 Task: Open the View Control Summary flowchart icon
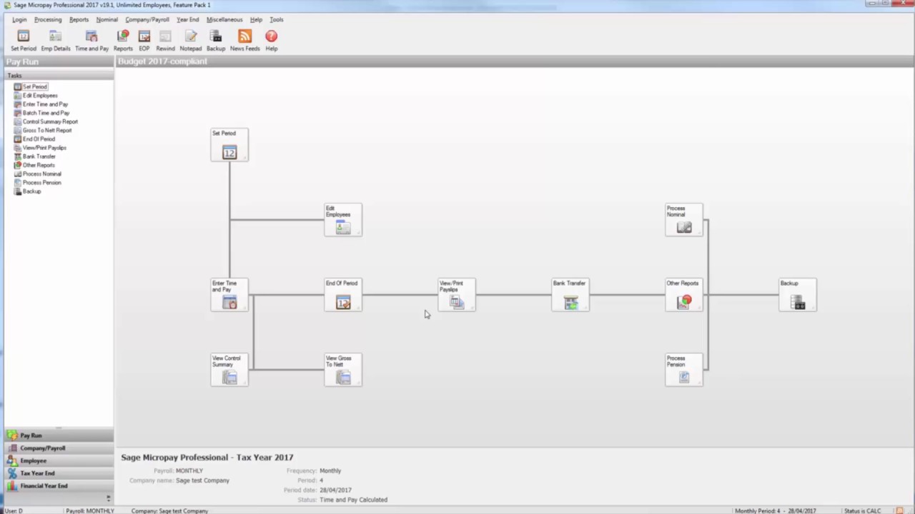click(x=229, y=370)
